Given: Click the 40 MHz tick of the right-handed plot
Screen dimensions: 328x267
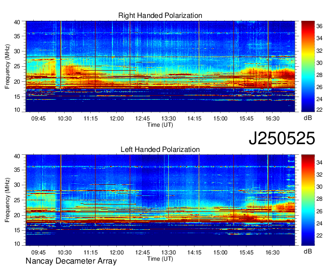Looking at the screenshot, I should pyautogui.click(x=17, y=22).
